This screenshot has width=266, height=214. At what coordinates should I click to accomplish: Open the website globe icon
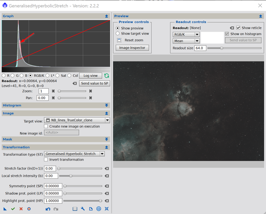tap(99, 209)
